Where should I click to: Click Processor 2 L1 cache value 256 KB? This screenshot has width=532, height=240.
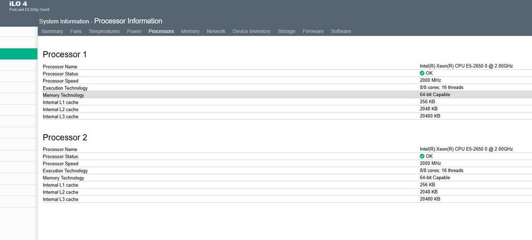427,185
